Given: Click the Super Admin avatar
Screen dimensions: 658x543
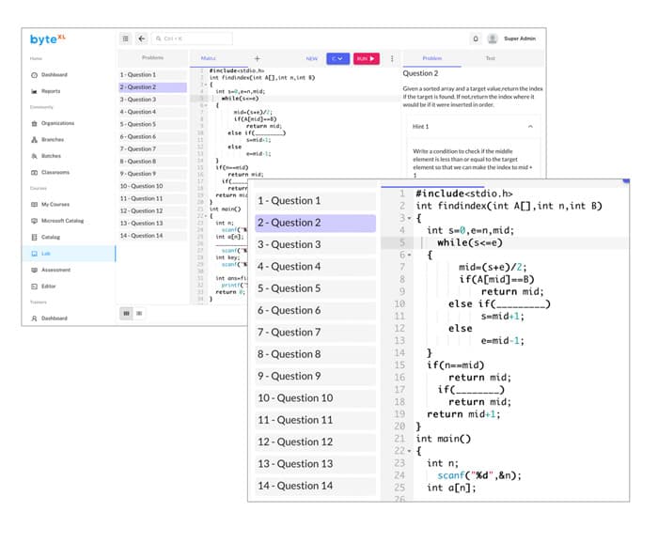Looking at the screenshot, I should [493, 39].
